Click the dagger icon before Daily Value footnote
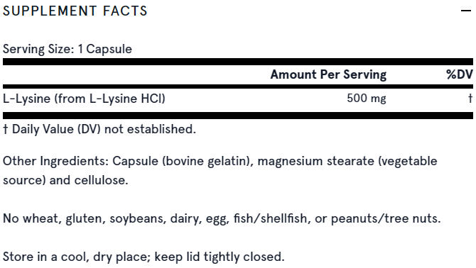The width and height of the screenshot is (476, 268). (x=5, y=129)
